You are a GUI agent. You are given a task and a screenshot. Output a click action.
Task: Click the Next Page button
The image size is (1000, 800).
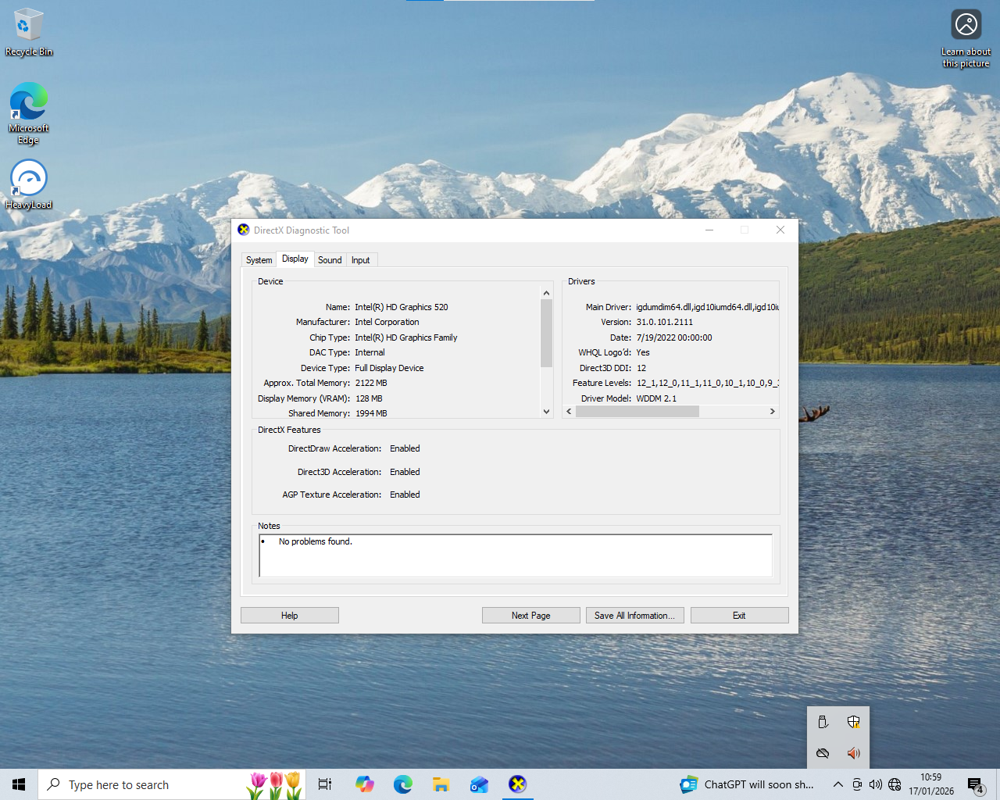pyautogui.click(x=530, y=615)
